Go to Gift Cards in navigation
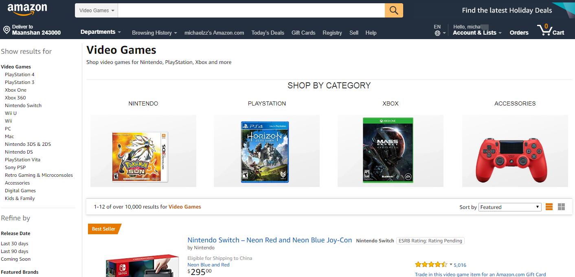The height and width of the screenshot is (277, 575). [x=303, y=33]
